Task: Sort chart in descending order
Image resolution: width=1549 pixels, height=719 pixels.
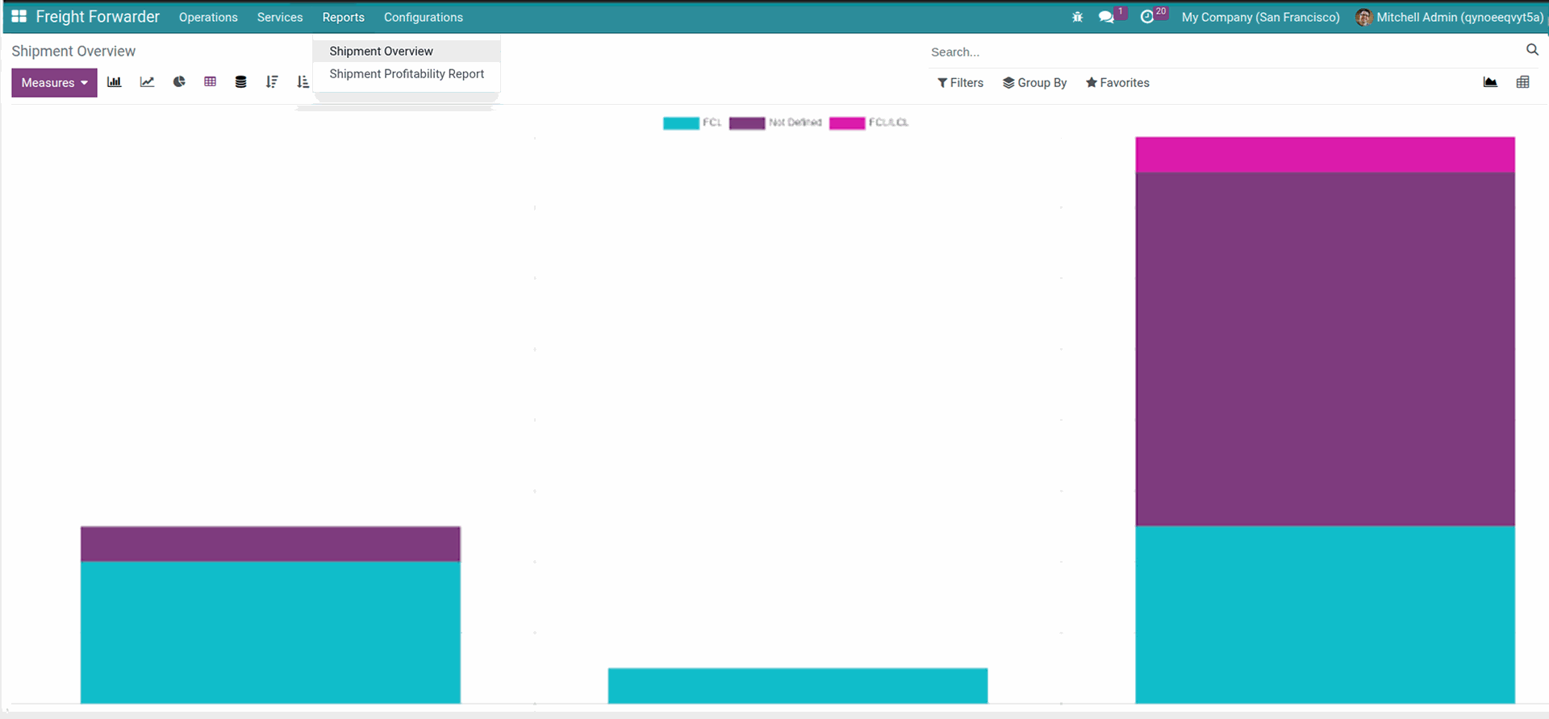Action: [x=272, y=82]
